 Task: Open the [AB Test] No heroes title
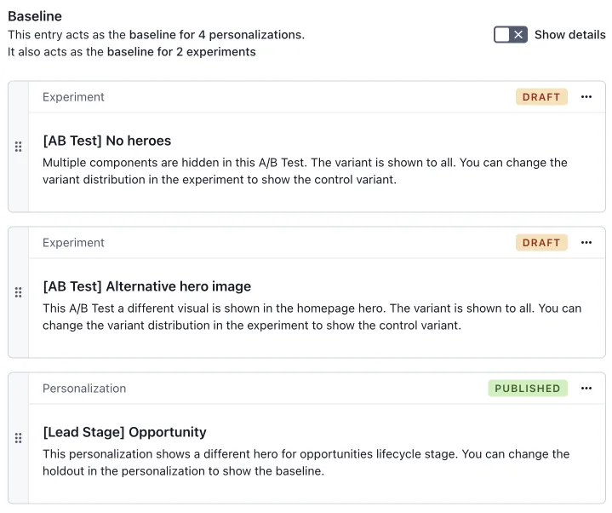[107, 141]
